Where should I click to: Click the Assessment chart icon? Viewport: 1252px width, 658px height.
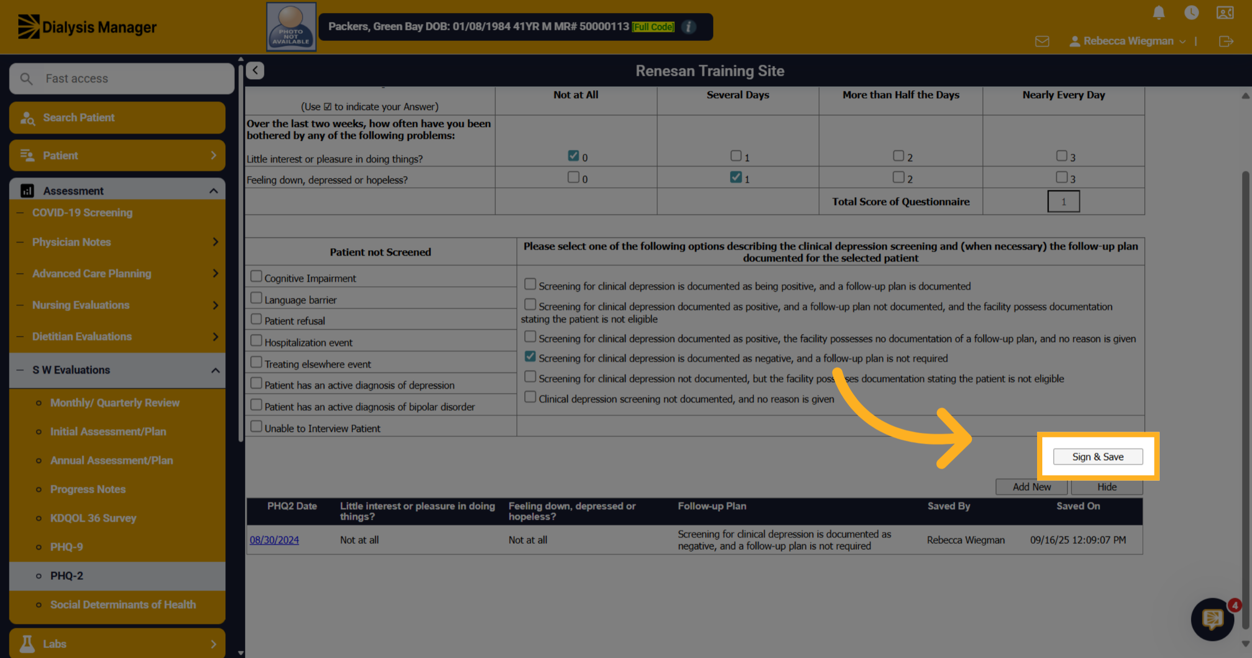(x=27, y=191)
